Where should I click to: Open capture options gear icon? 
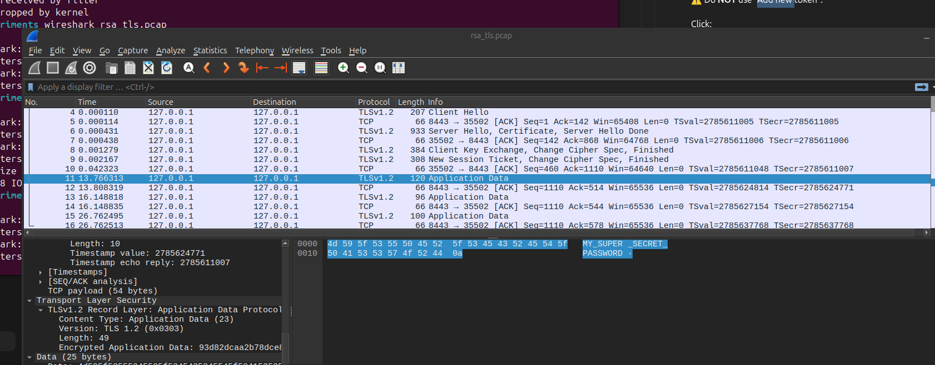click(89, 68)
